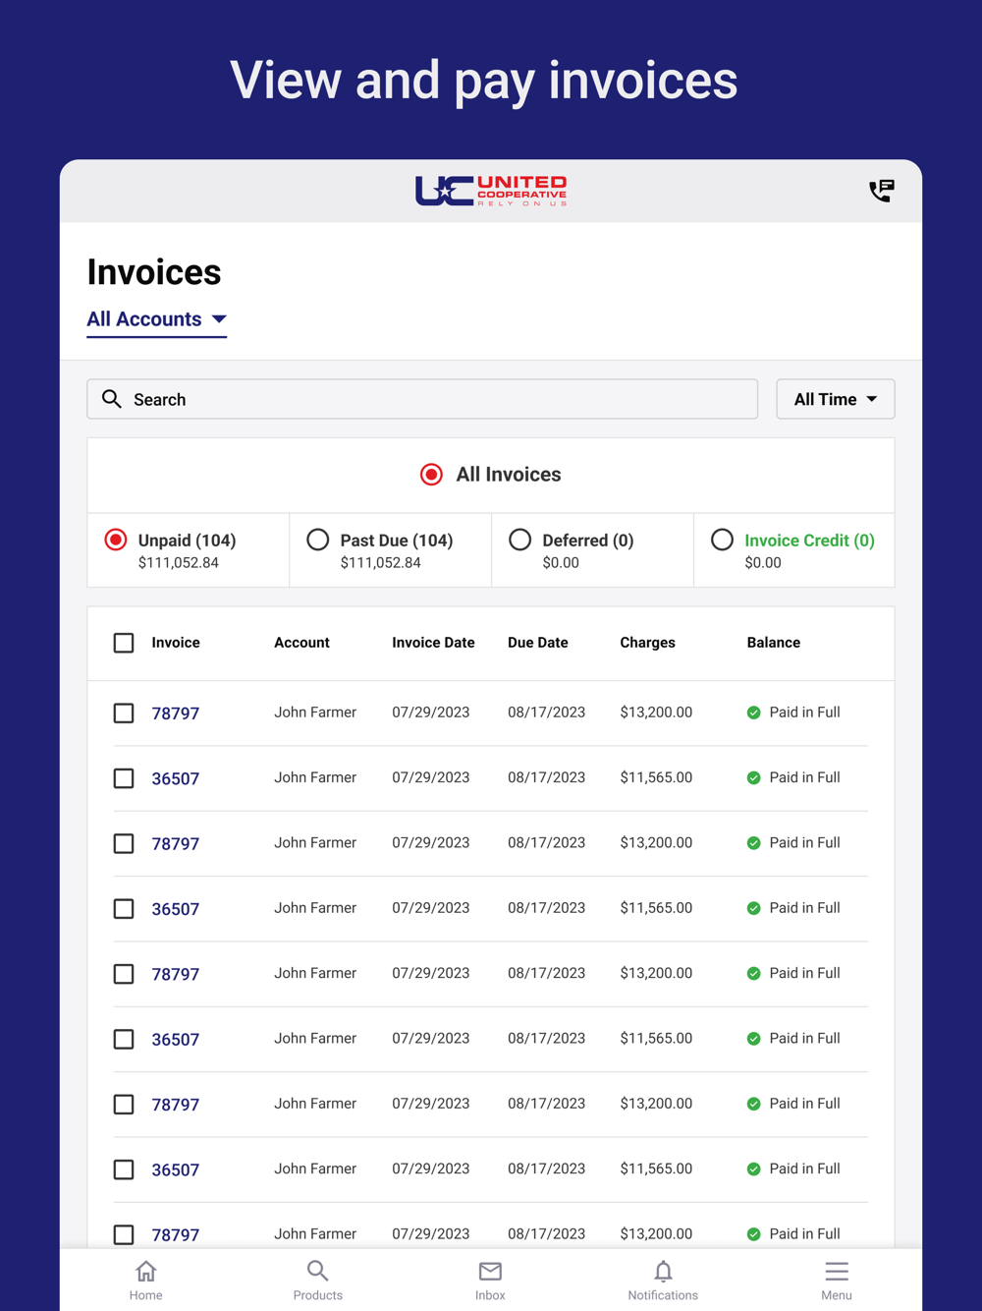Open the All Time date filter
This screenshot has height=1311, width=982.
pos(836,399)
